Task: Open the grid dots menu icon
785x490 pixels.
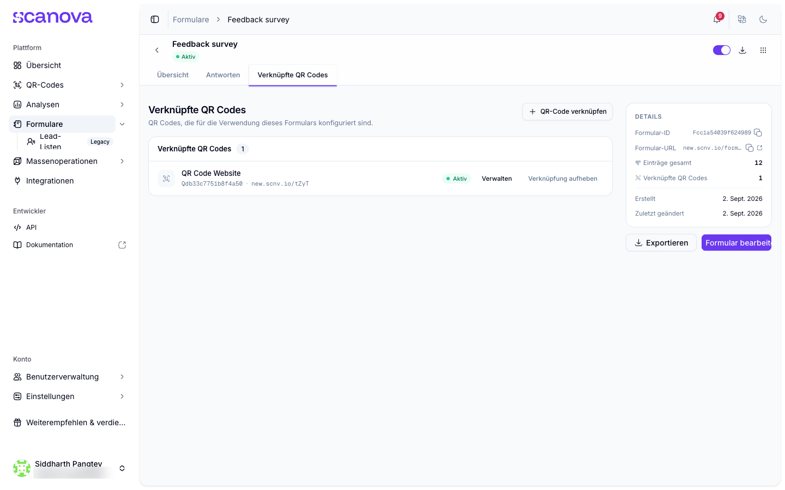Action: pos(763,50)
